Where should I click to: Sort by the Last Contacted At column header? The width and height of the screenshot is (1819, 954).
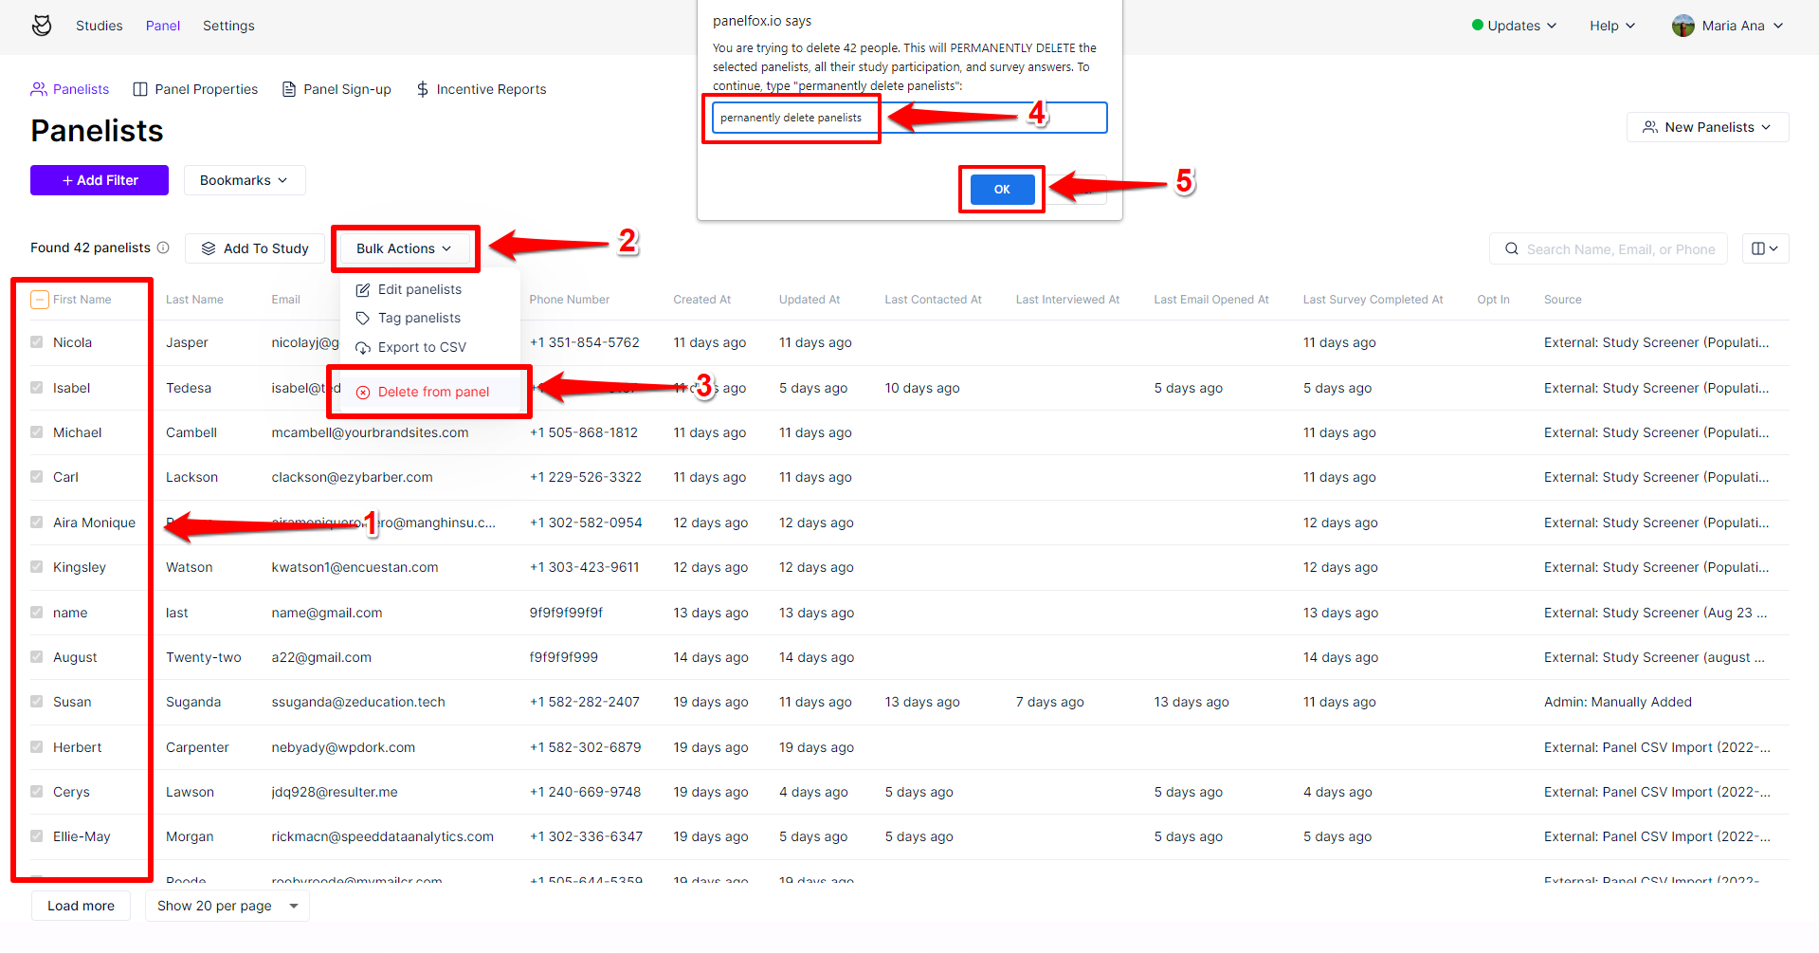933,300
